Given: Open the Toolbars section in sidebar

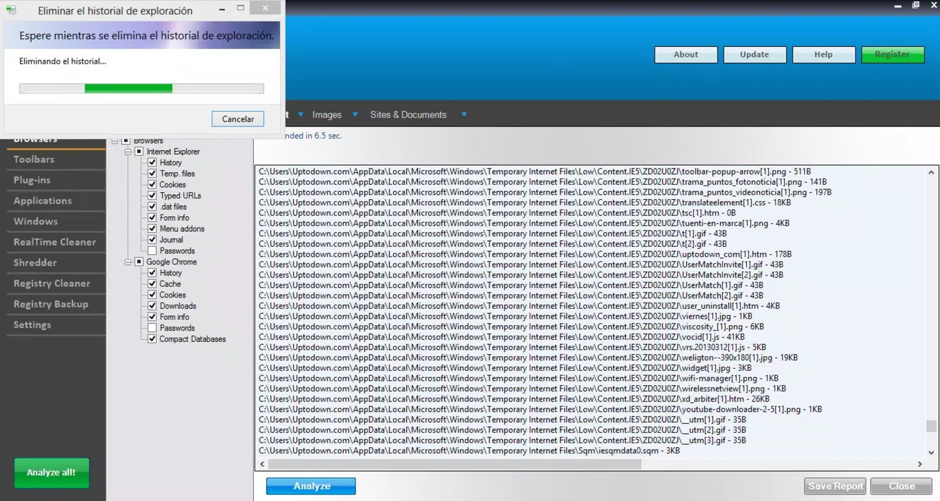Looking at the screenshot, I should (x=56, y=160).
